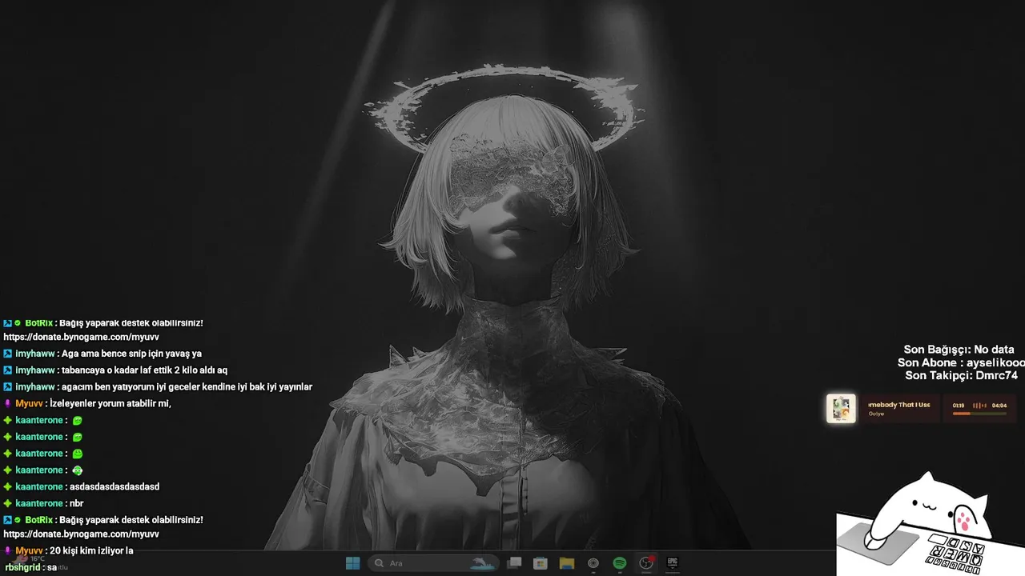The height and width of the screenshot is (576, 1025).
Task: Click the imyhaww message about snip
Action: point(102,354)
